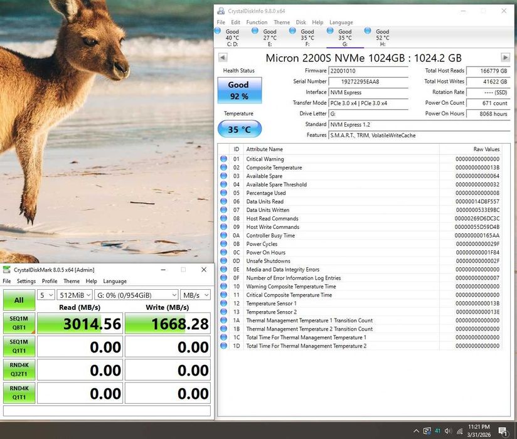Click status orb for Controller Busy Time row
517x439 pixels.
[223, 235]
